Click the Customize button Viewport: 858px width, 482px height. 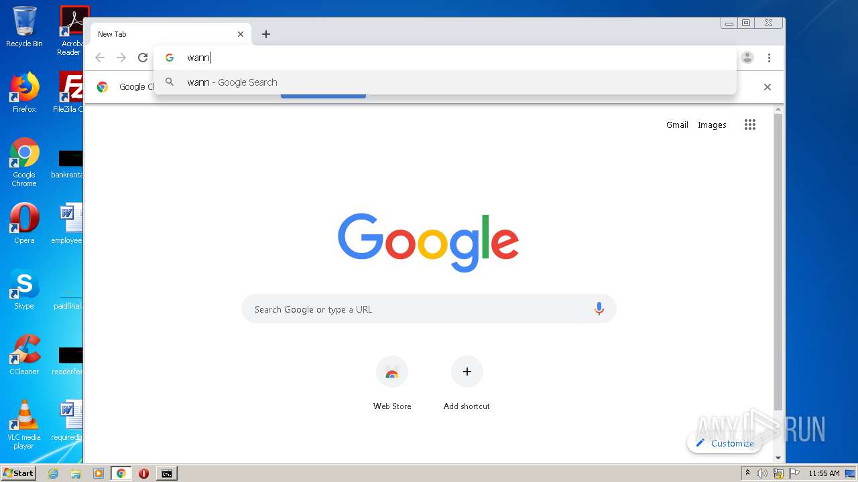725,443
